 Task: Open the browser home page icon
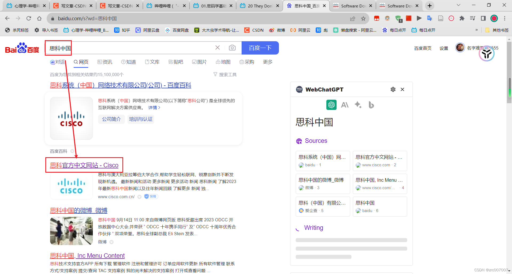[x=39, y=18]
